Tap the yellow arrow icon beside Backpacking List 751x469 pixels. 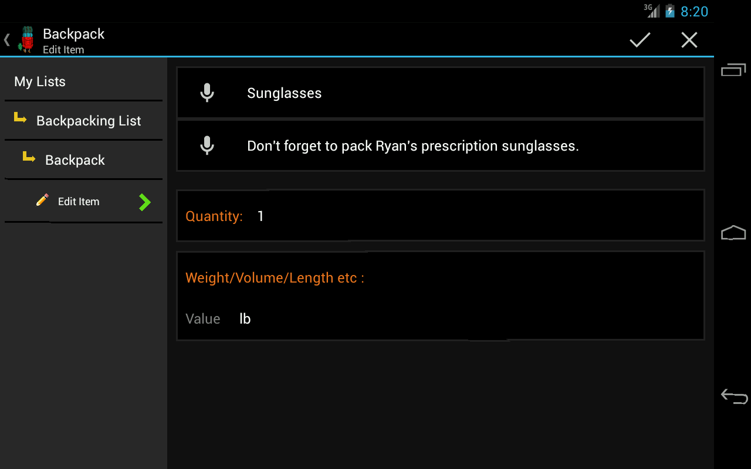(x=20, y=119)
